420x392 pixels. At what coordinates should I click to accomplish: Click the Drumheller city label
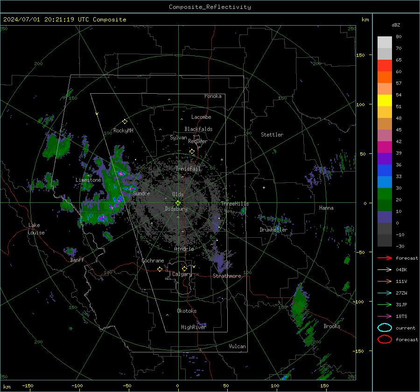point(273,230)
